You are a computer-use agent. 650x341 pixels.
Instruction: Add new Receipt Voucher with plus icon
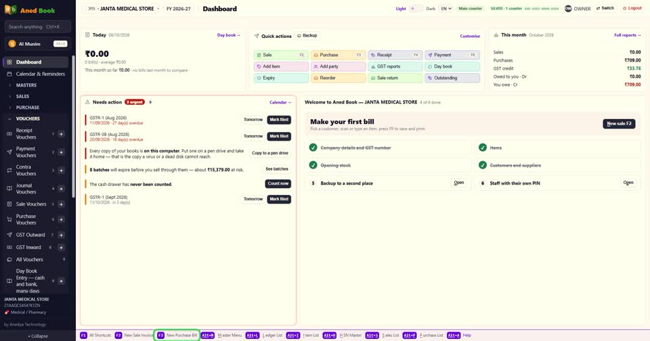(61, 134)
